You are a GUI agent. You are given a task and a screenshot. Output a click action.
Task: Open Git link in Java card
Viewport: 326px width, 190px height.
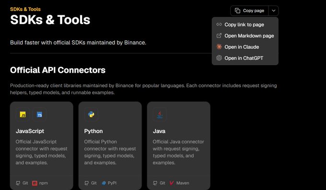click(x=159, y=183)
